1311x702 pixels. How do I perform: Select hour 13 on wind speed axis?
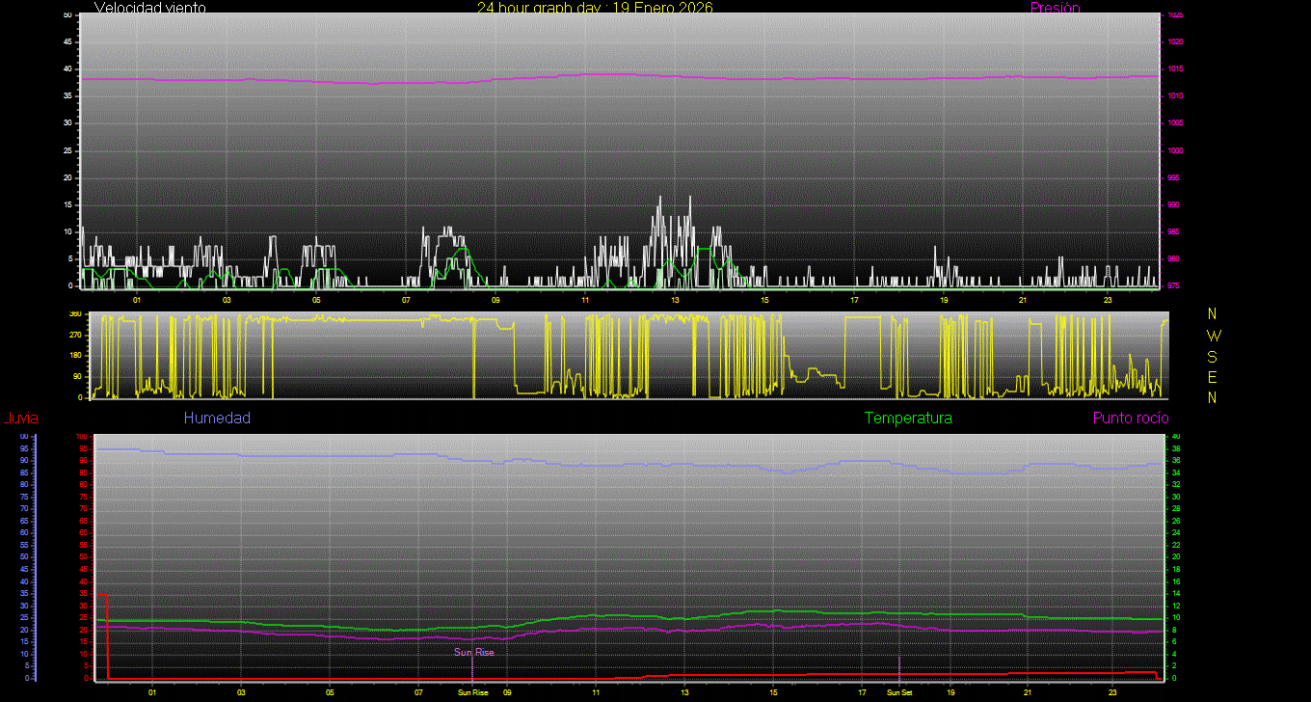pyautogui.click(x=676, y=300)
